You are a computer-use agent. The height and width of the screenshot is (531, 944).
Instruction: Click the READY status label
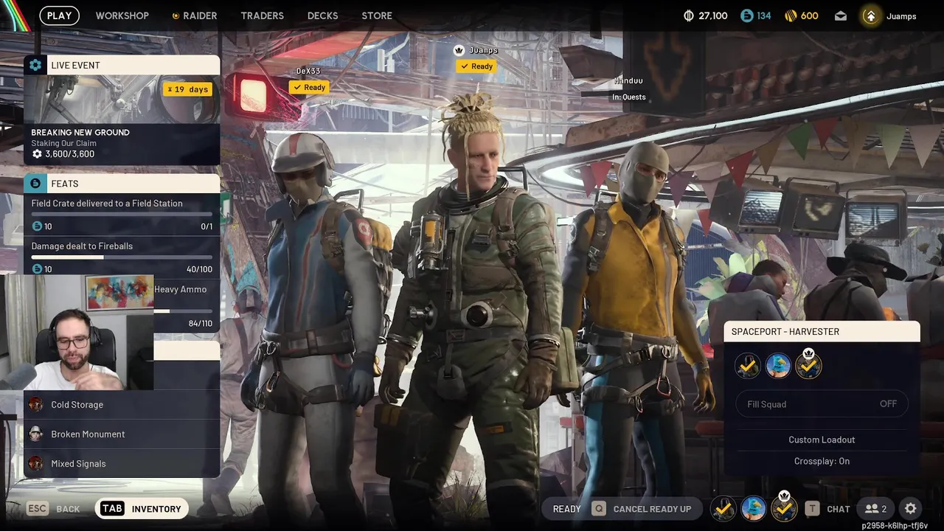(x=566, y=509)
